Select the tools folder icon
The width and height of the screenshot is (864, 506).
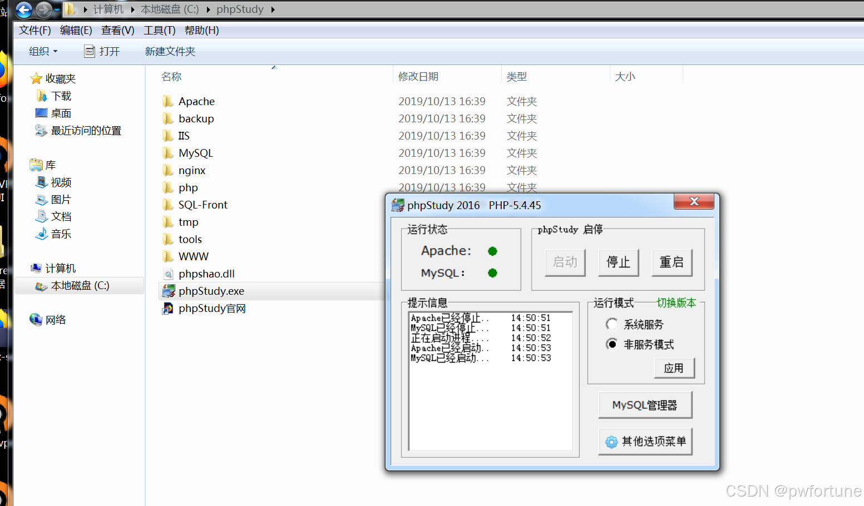pos(168,239)
